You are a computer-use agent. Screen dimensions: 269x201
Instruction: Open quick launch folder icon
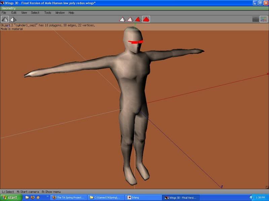point(27,197)
